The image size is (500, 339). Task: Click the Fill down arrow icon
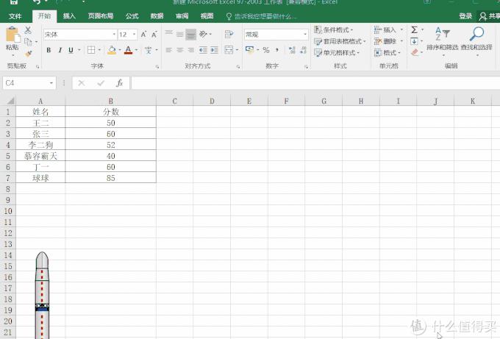click(414, 41)
